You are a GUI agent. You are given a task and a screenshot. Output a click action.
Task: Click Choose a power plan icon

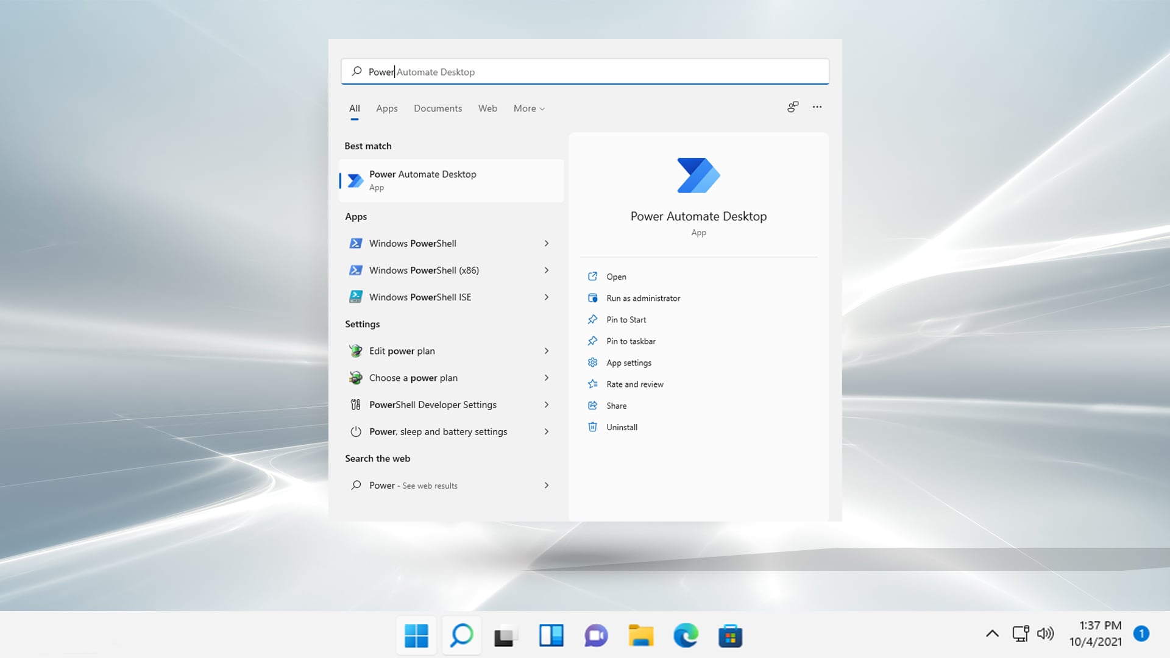click(x=356, y=378)
